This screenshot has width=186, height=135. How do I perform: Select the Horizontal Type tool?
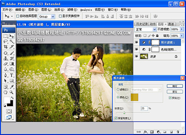pos(11,75)
